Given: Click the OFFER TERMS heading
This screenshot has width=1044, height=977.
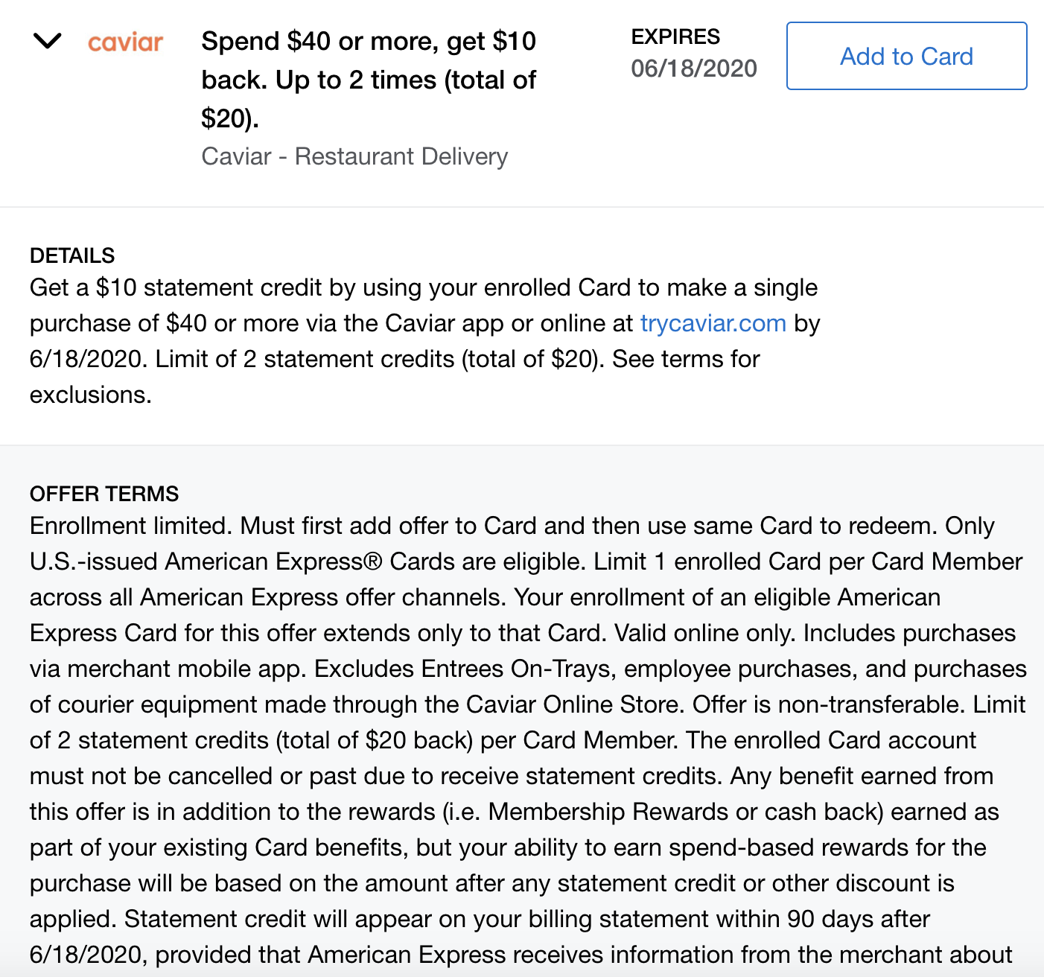Looking at the screenshot, I should [x=104, y=494].
